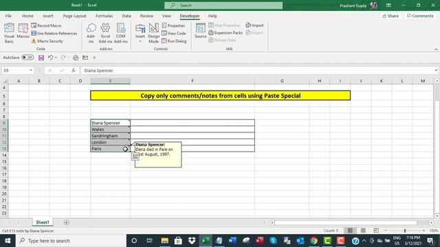Customize the Quick Access Toolbar dropdown
The width and height of the screenshot is (440, 247).
coord(94,58)
